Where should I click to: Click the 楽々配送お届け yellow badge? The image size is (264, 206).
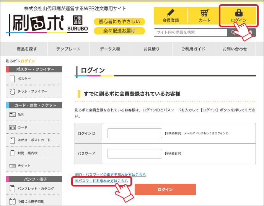tap(119, 31)
